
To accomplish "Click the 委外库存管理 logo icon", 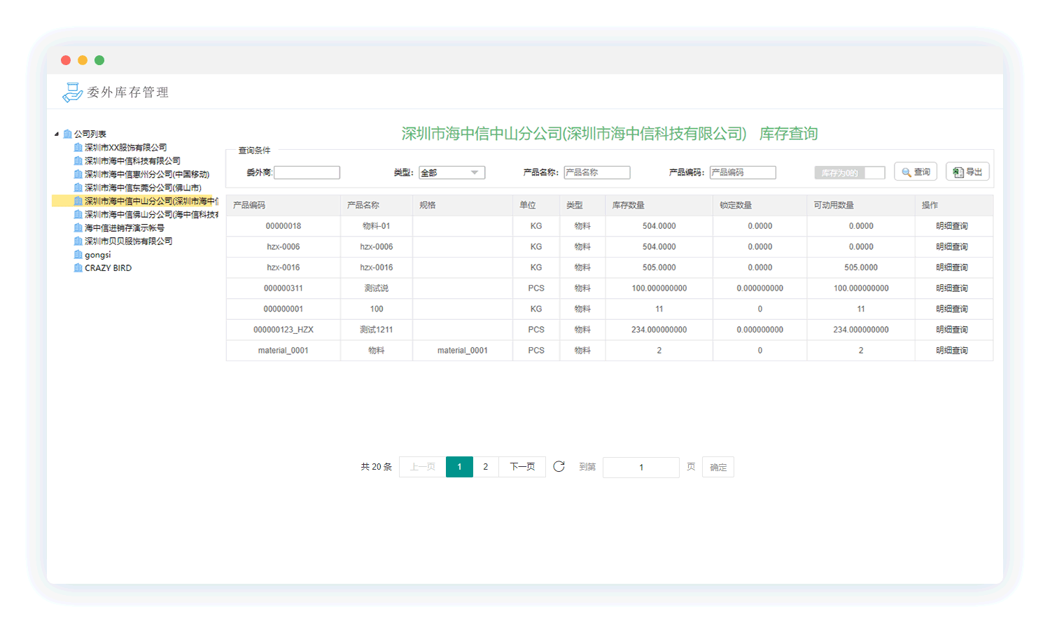I will click(72, 92).
